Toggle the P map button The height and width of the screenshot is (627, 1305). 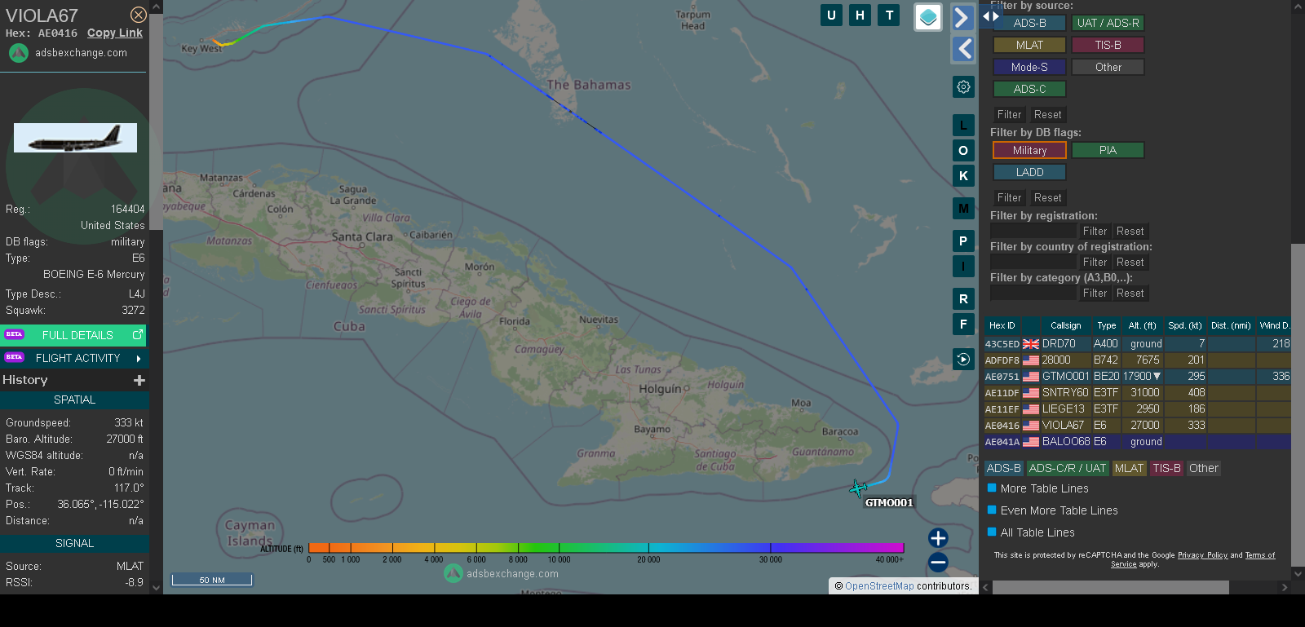tap(963, 241)
